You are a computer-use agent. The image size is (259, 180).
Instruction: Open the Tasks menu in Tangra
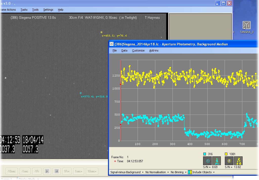(x=24, y=10)
